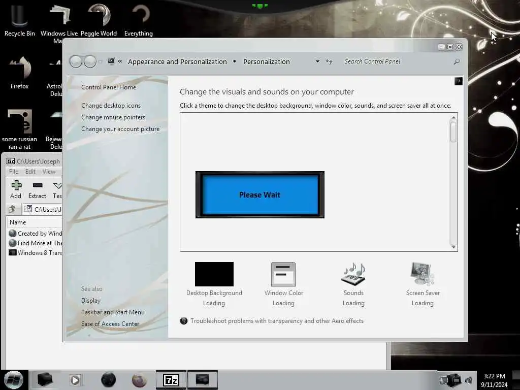
Task: Open Change your account picture link
Action: [120, 129]
